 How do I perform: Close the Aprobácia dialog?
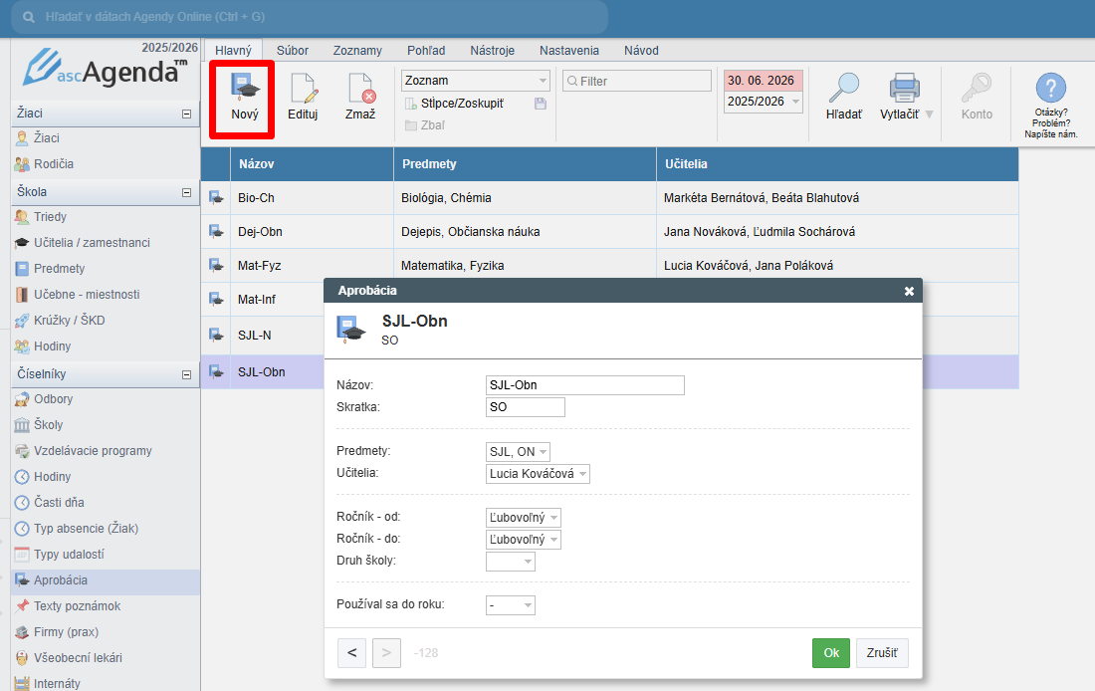coord(909,291)
